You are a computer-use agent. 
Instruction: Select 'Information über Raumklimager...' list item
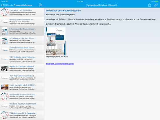(x=22, y=31)
